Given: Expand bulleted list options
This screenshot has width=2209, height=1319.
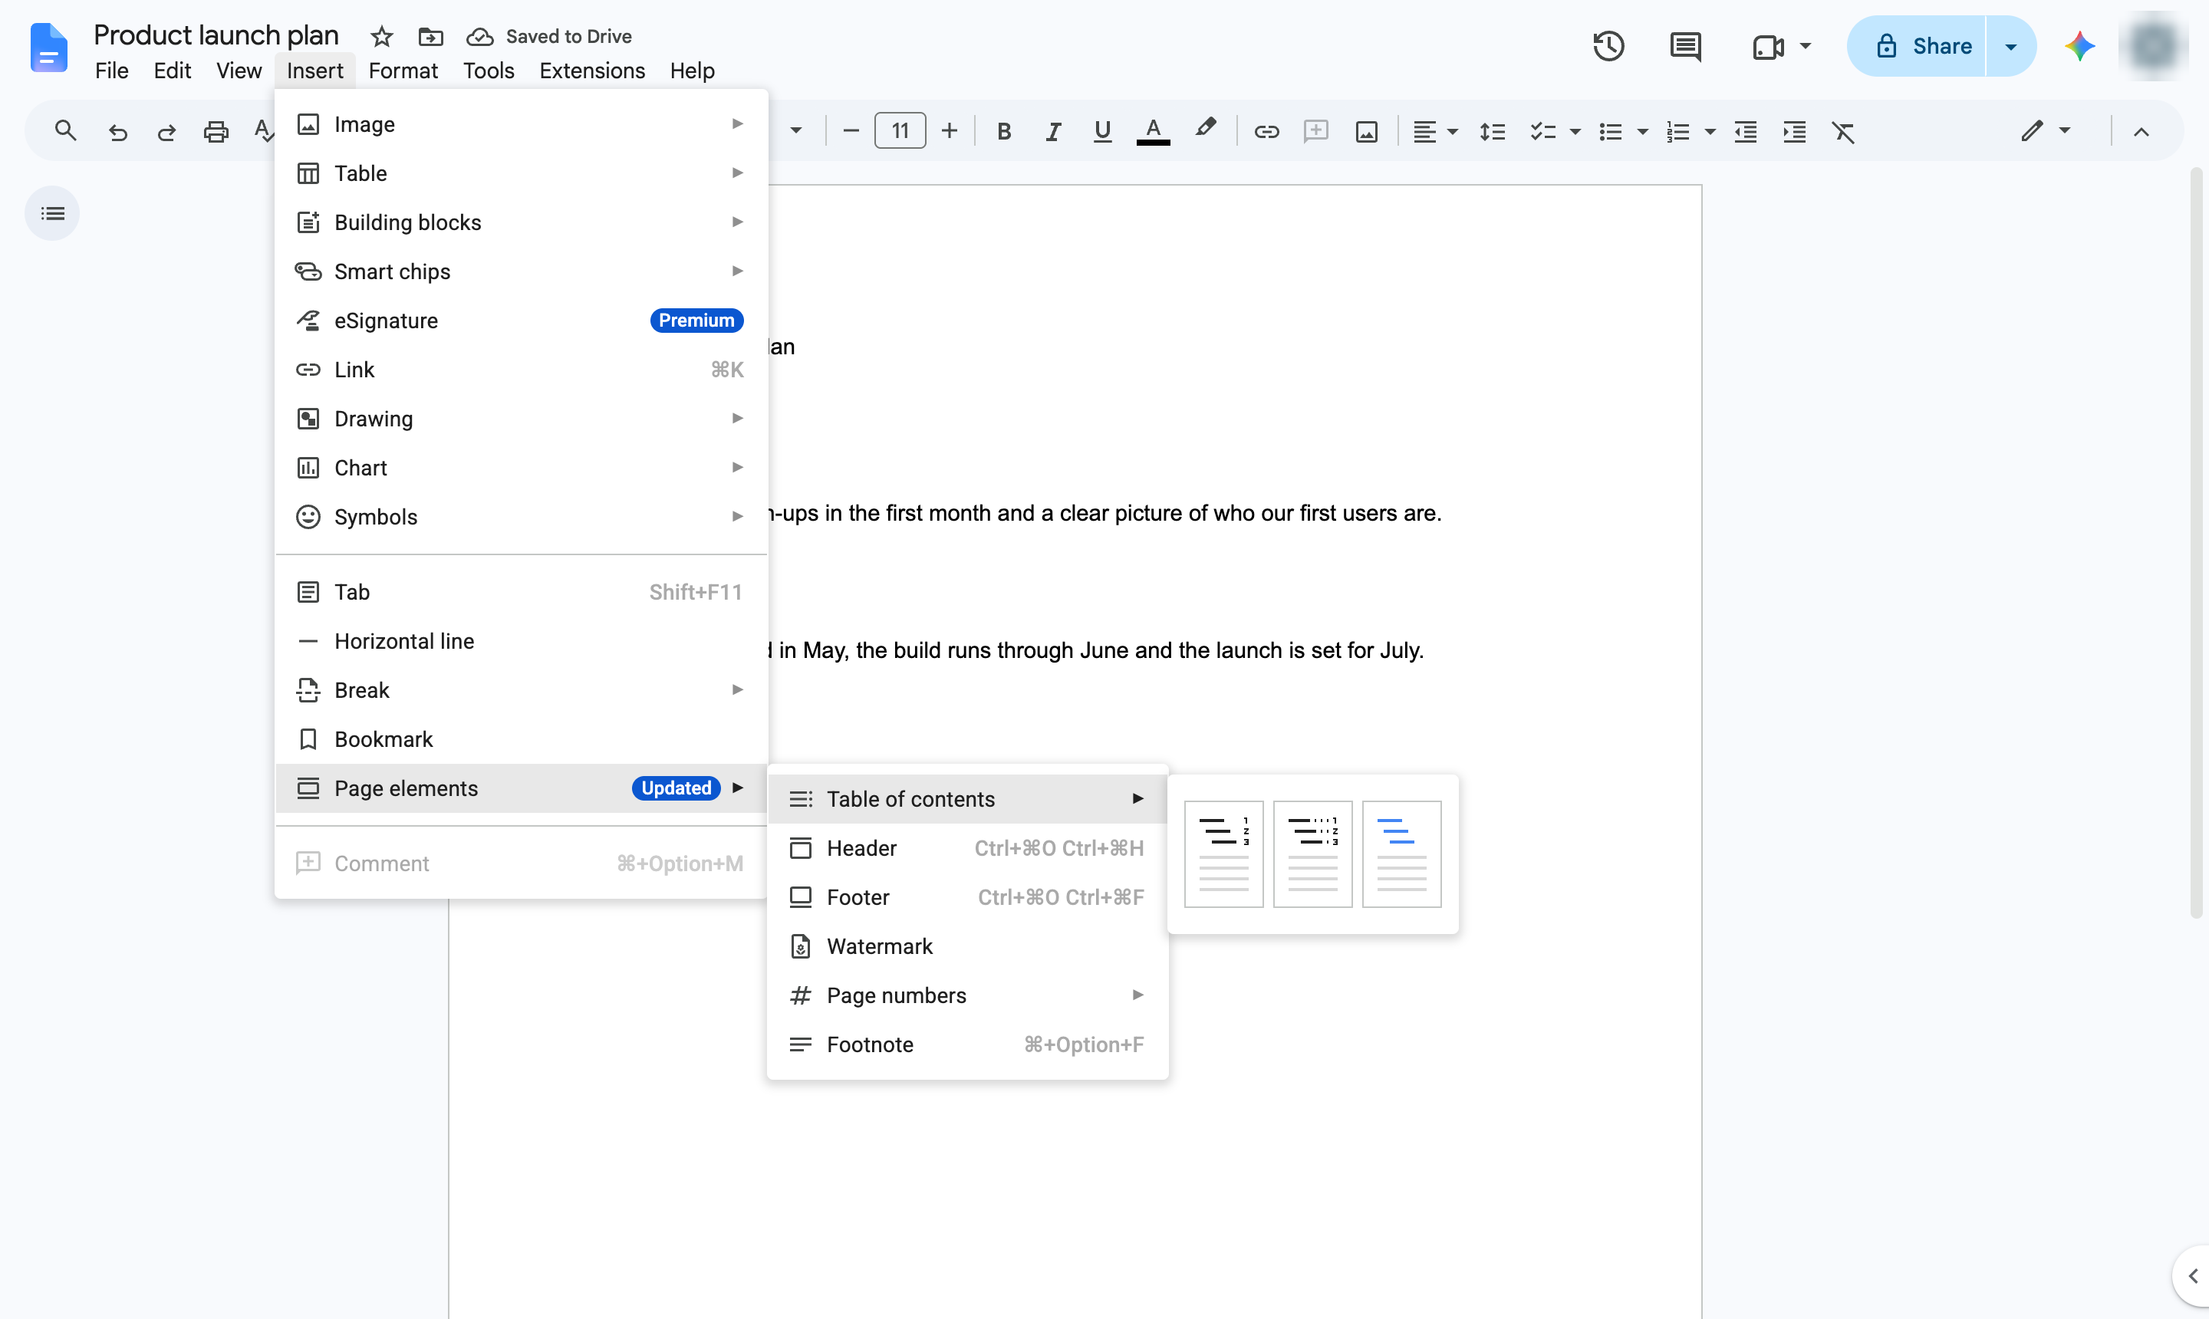Looking at the screenshot, I should pyautogui.click(x=1642, y=132).
